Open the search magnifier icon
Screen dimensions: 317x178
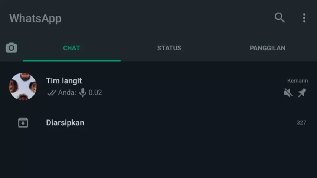click(x=279, y=17)
